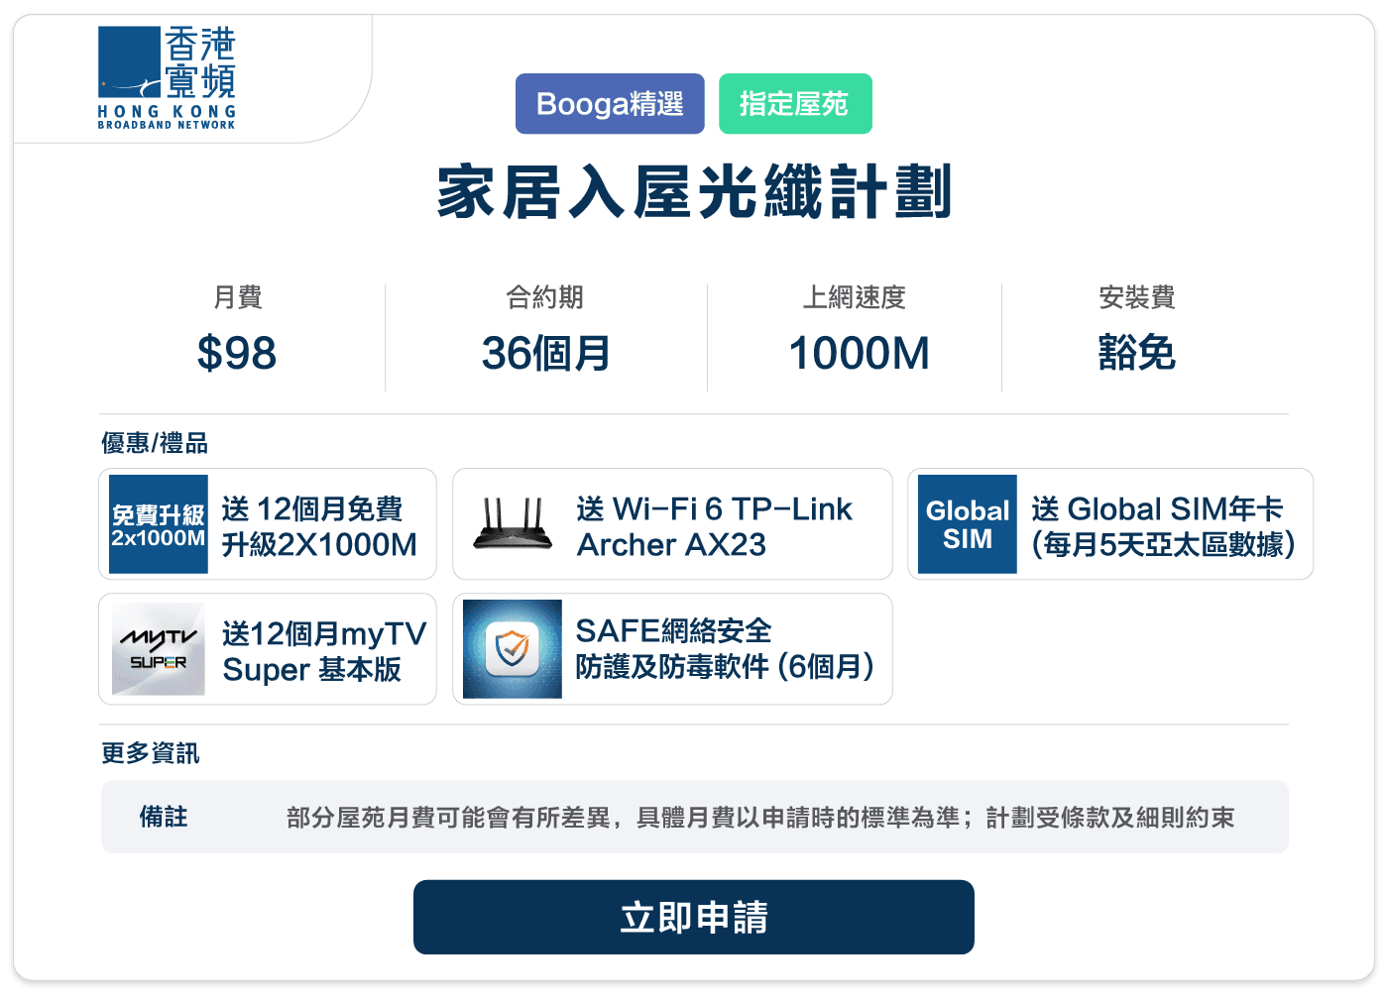Open the myTV Super 基本版 gift card

pos(268,648)
